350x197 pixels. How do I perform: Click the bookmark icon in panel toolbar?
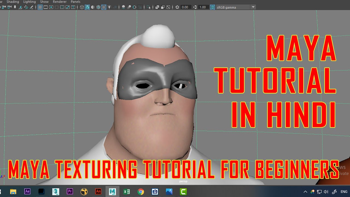[x=15, y=7]
